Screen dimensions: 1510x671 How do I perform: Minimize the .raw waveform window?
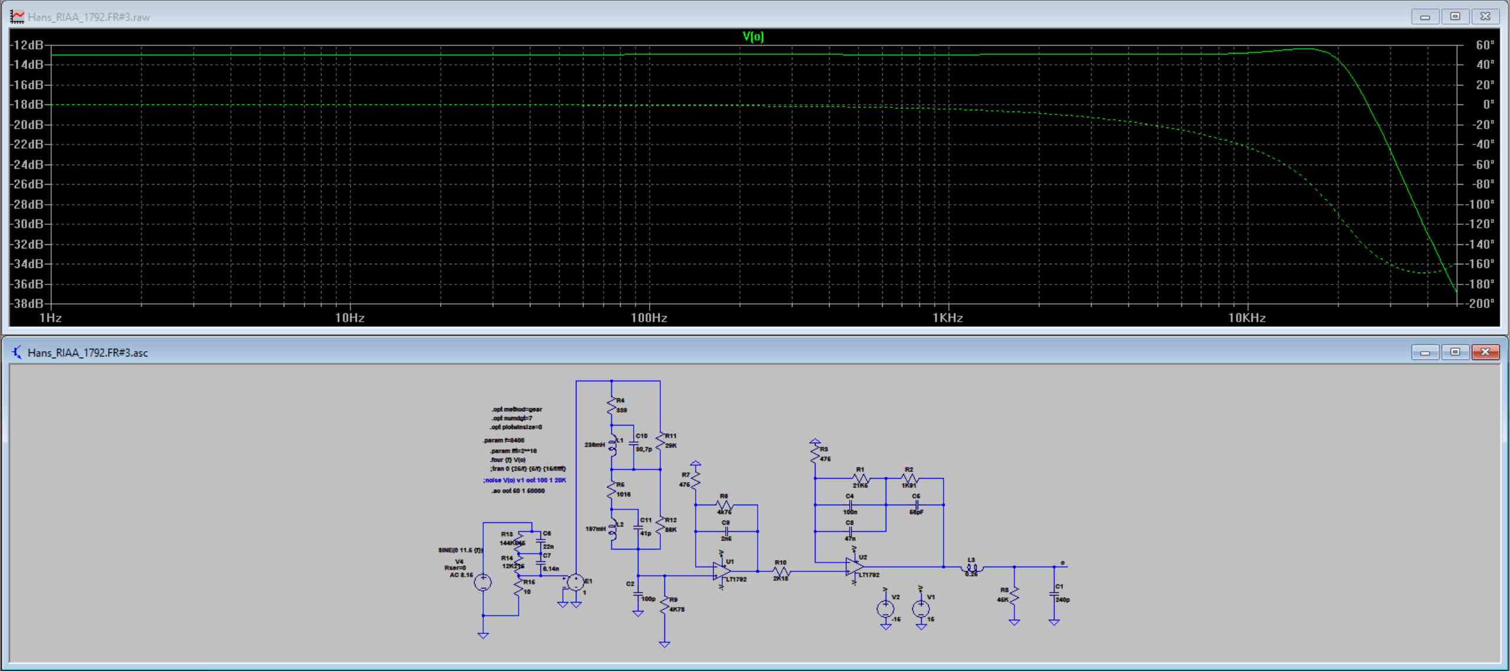point(1425,17)
